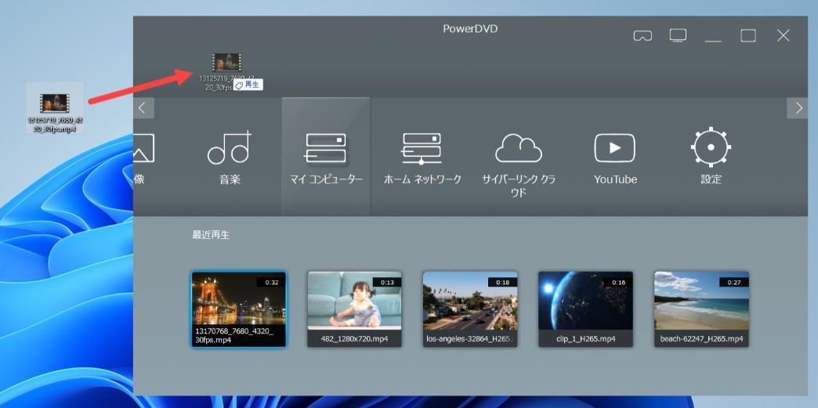Open the VR mode headset icon
Viewport: 818px width, 408px height.
pyautogui.click(x=642, y=35)
